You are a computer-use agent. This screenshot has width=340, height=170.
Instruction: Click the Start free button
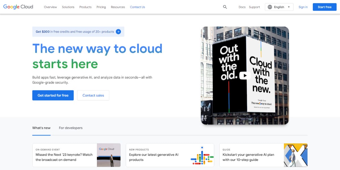(324, 7)
